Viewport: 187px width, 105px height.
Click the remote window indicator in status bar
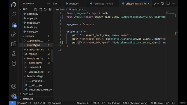[x=12, y=103]
